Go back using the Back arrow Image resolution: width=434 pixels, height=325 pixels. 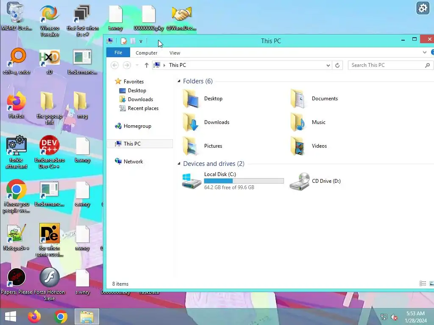tap(114, 65)
